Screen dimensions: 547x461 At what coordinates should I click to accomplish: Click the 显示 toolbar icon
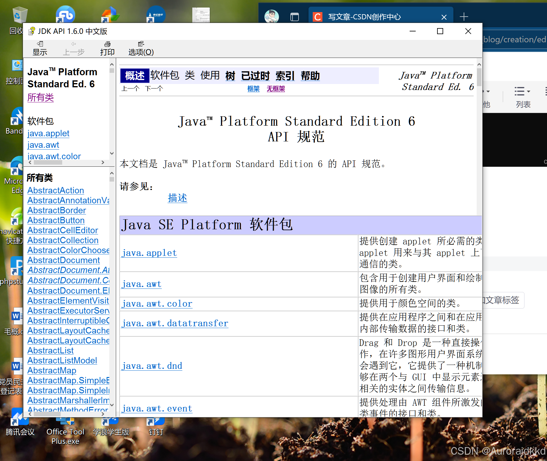[40, 48]
